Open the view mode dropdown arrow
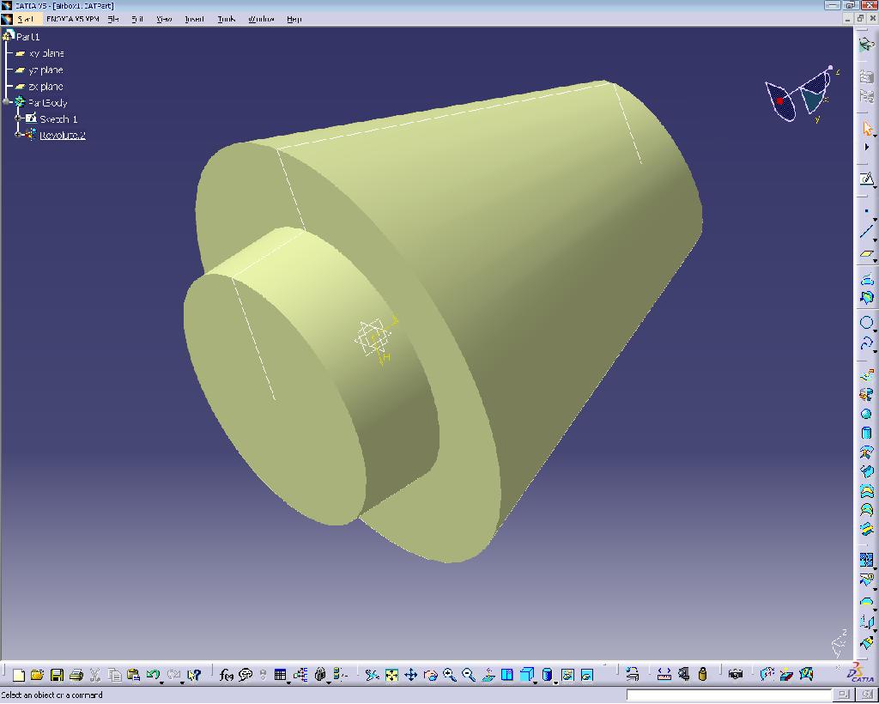Viewport: 879px width, 704px height. pos(556,682)
